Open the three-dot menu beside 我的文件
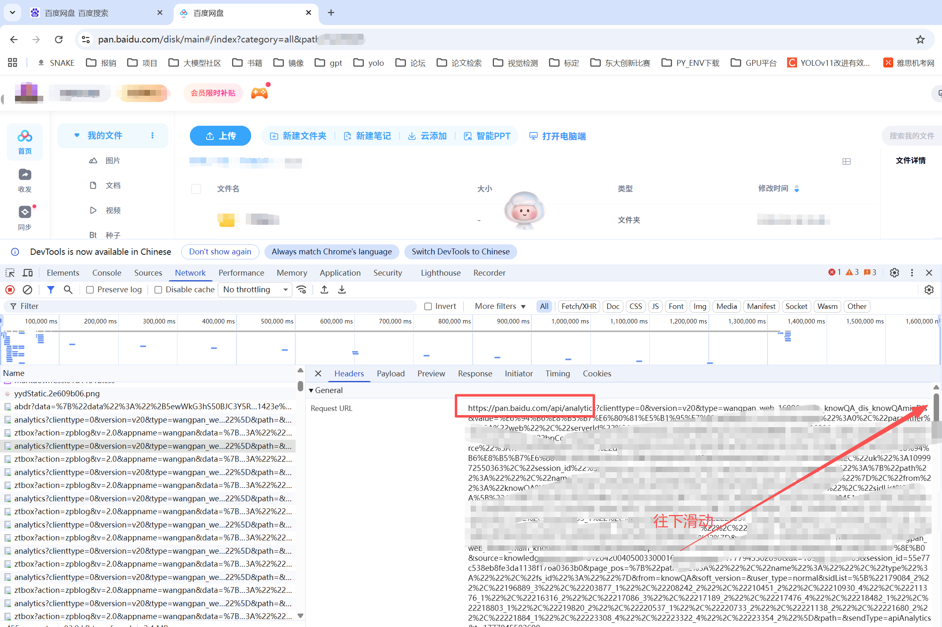Viewport: 942px width, 627px height. point(152,136)
